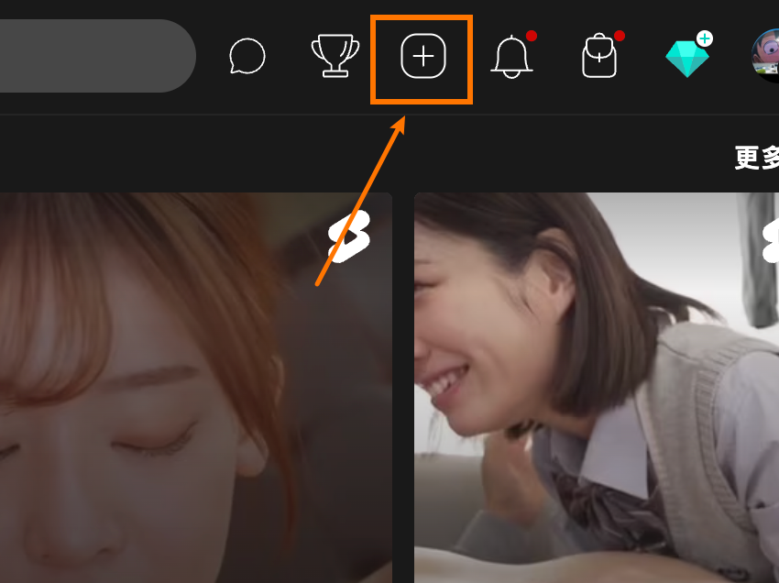
Task: Open the profile avatar menu
Action: (x=766, y=56)
